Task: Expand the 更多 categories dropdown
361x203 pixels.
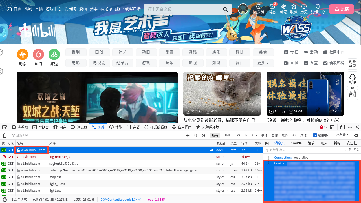Action: tap(263, 63)
